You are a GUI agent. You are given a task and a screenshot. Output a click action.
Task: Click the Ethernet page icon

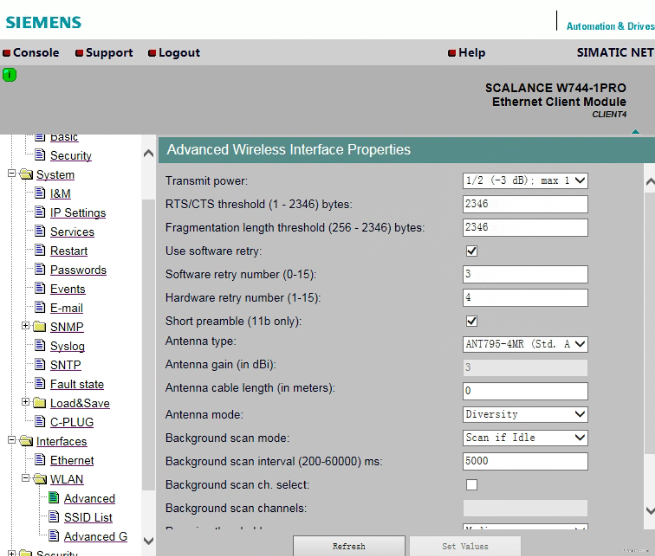pos(40,459)
